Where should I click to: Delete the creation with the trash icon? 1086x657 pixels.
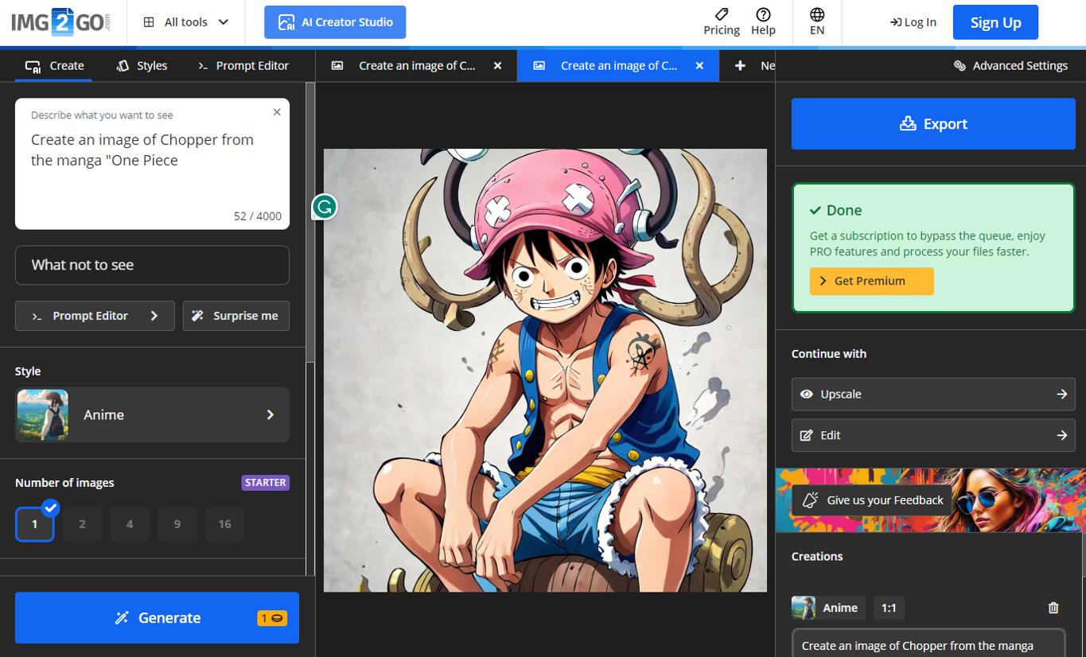[1053, 608]
